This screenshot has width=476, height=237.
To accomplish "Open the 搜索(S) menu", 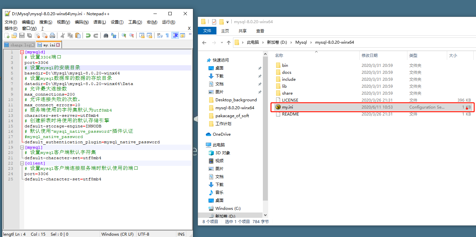I will [46, 22].
